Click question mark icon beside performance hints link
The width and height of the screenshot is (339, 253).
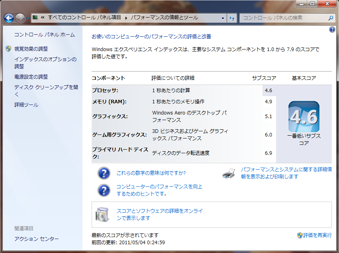[104, 190]
